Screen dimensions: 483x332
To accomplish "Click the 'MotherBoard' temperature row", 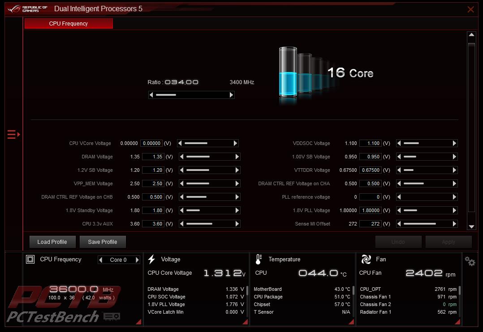I will point(302,289).
